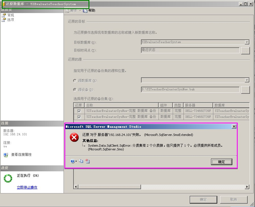Click second row DELL-734682739F server cell

(x=198, y=117)
